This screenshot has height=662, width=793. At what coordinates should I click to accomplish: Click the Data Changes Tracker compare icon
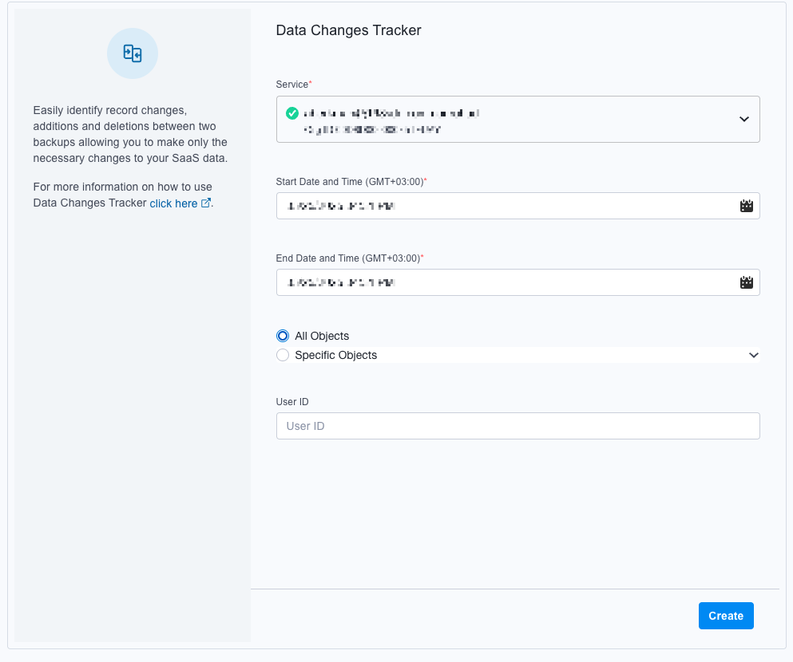[x=133, y=53]
